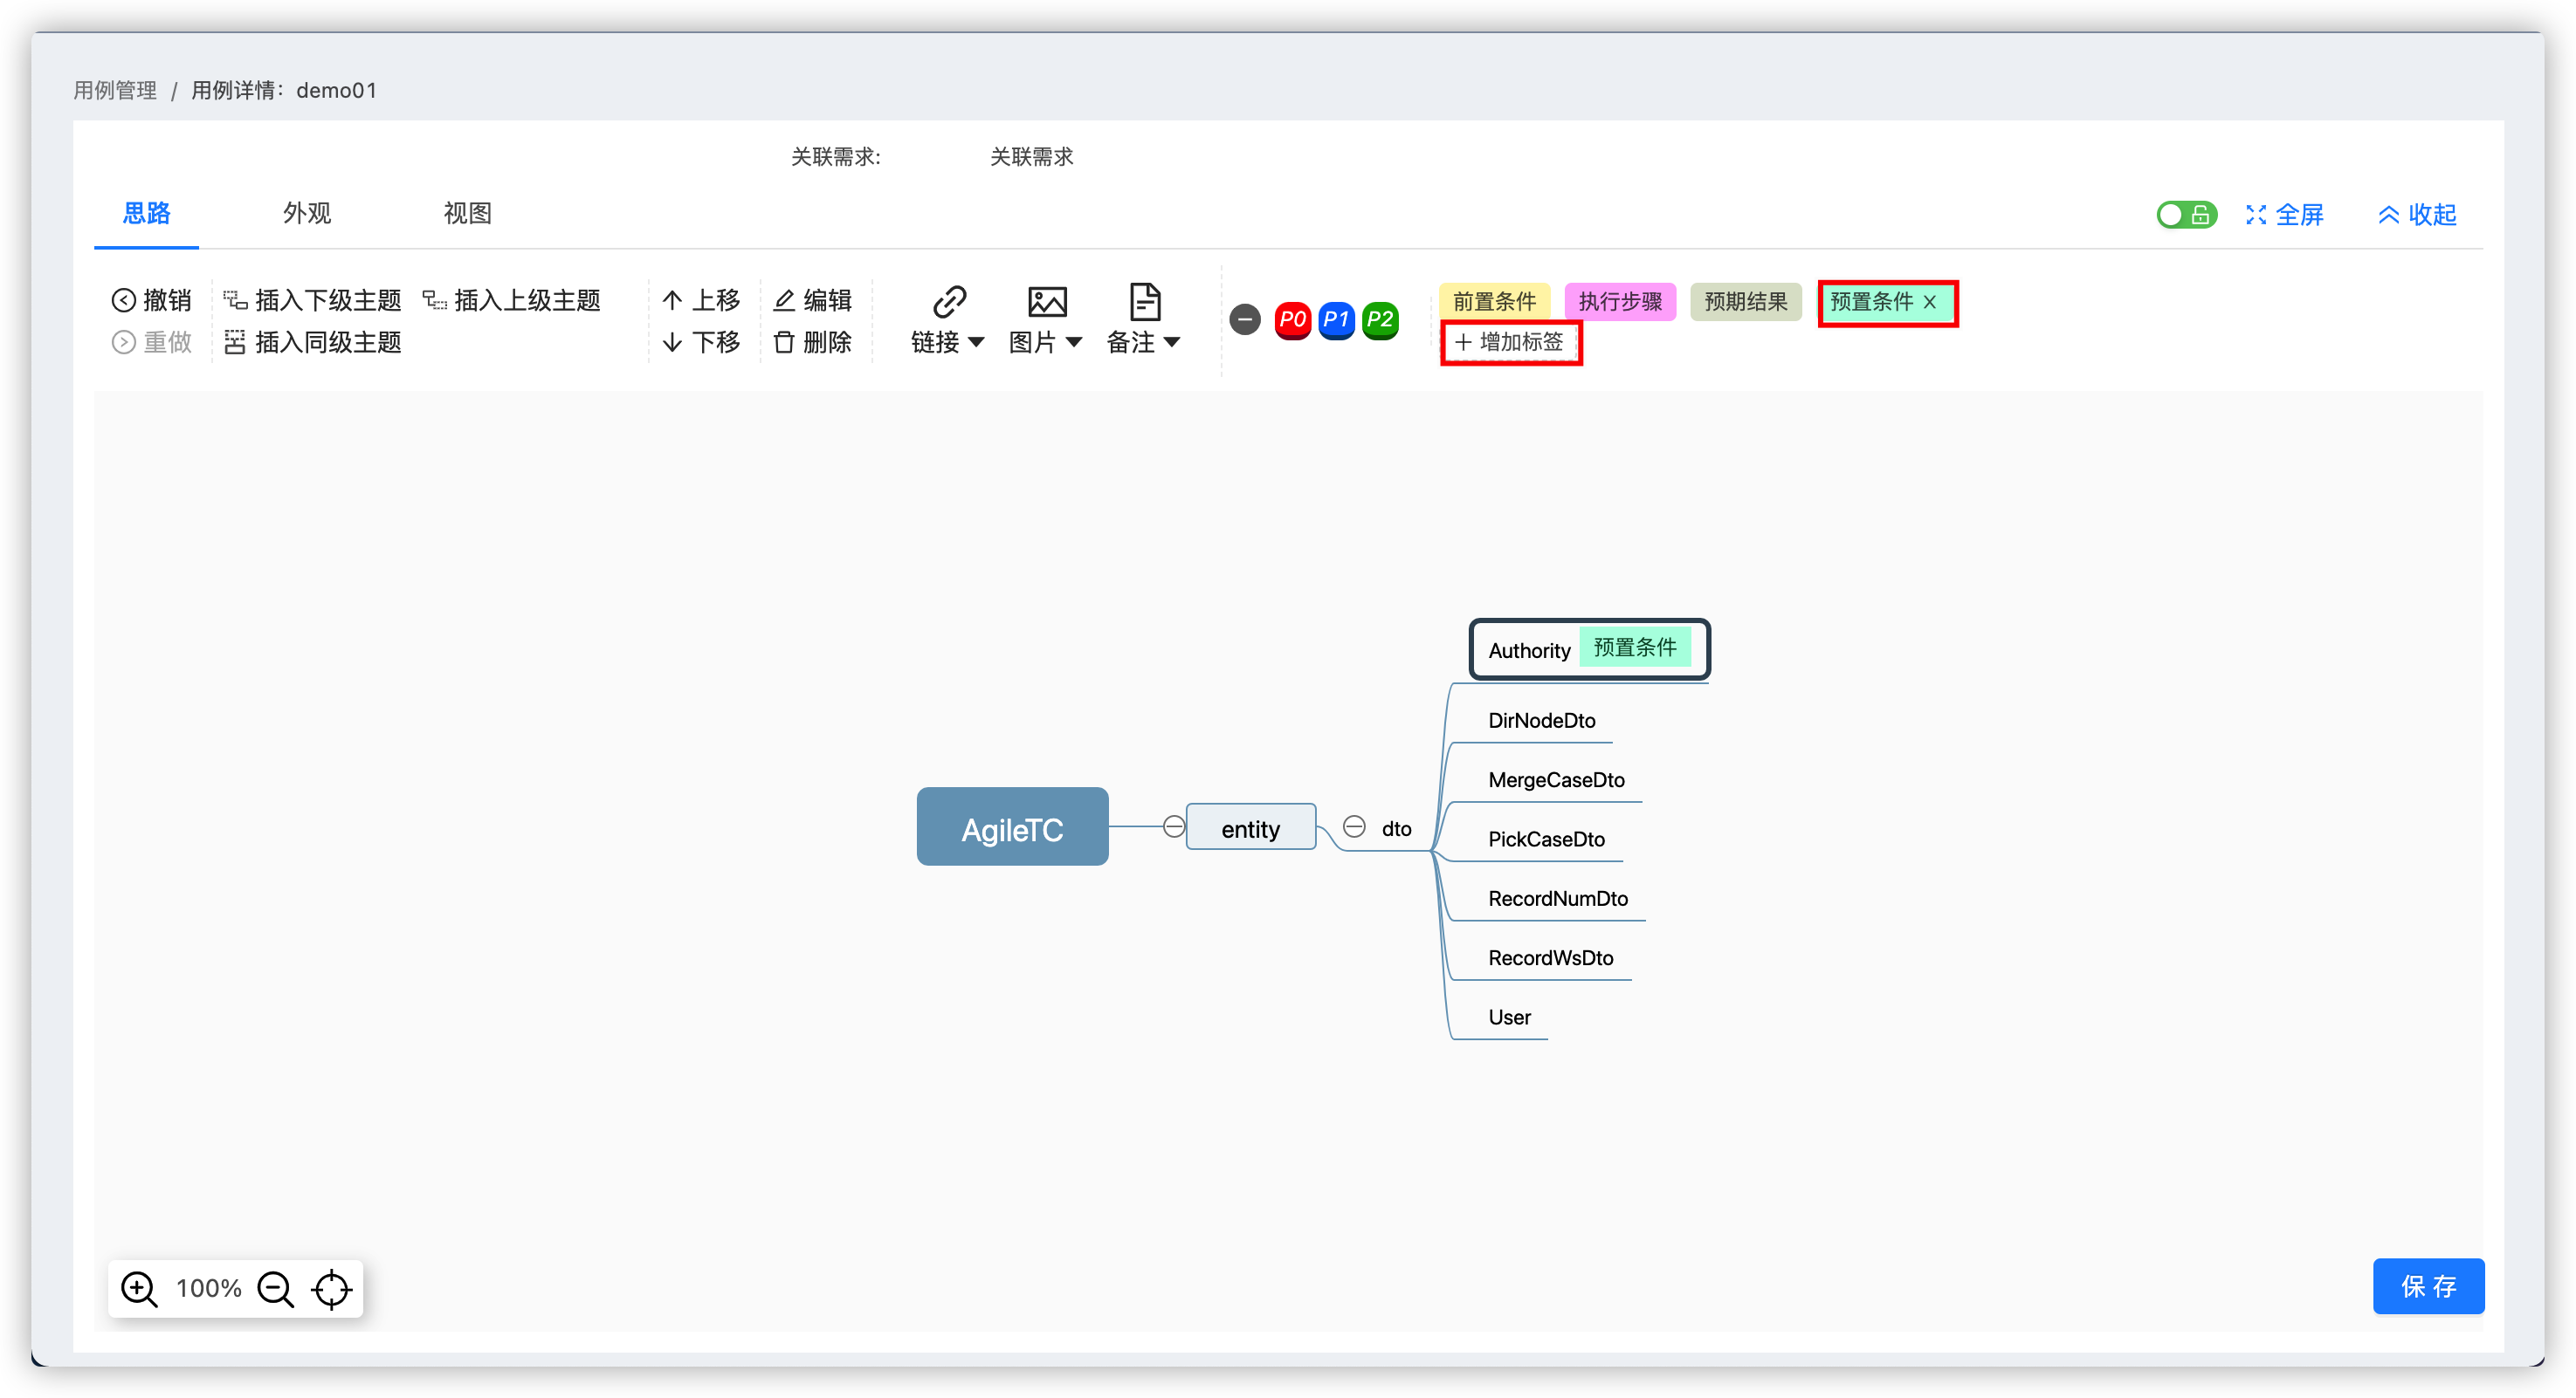Collapse the dto node's children
Image resolution: width=2576 pixels, height=1398 pixels.
[1354, 826]
